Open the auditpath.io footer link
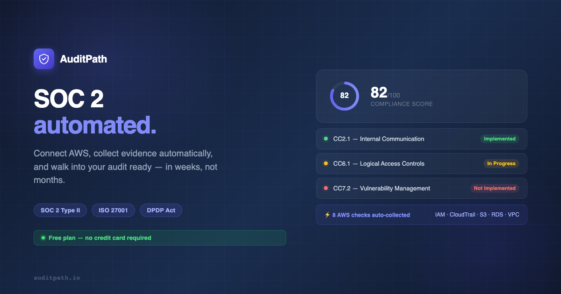This screenshot has height=294, width=561. (57, 277)
